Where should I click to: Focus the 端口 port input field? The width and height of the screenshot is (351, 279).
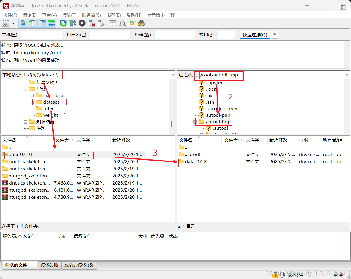(226, 35)
